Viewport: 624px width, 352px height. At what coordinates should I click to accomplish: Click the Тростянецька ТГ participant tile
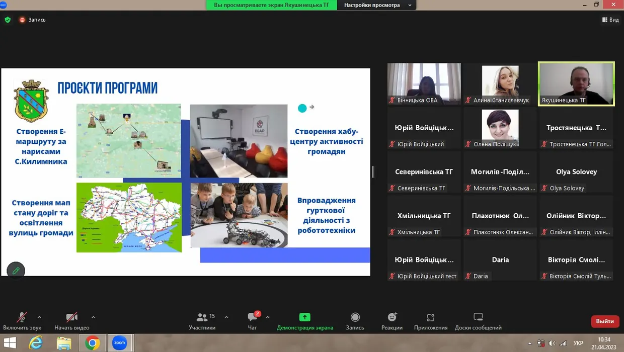tap(576, 128)
